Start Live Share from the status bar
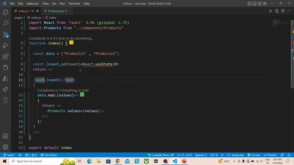294x165 pixels. point(49,155)
